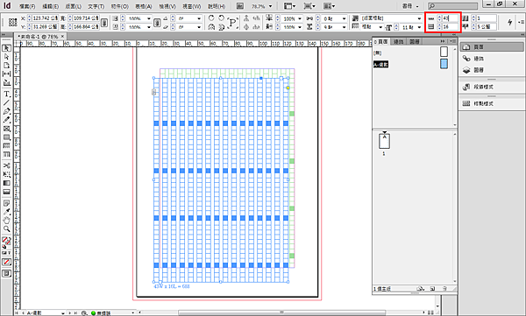Select the Vertical Grid tool
This screenshot has height=316, width=526.
pos(6,154)
